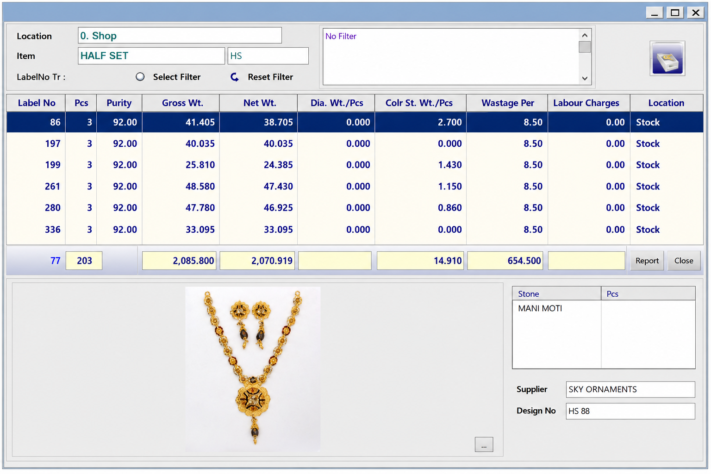Click the ellipsis image browse button
Image resolution: width=711 pixels, height=474 pixels.
(484, 444)
